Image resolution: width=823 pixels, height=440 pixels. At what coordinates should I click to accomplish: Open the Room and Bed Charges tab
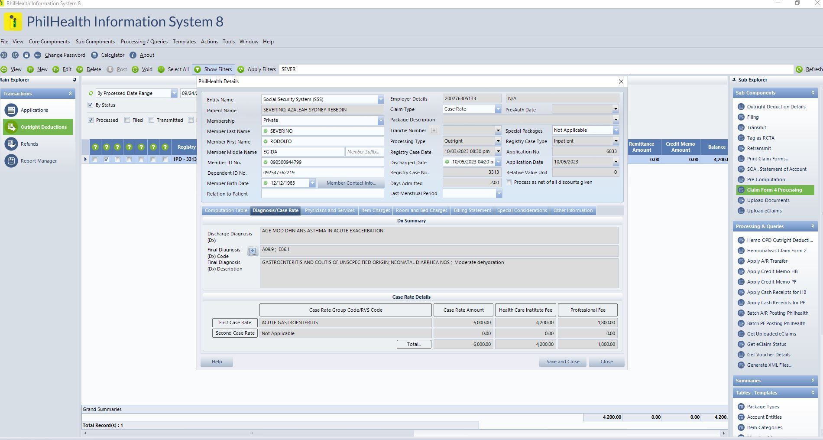tap(421, 211)
